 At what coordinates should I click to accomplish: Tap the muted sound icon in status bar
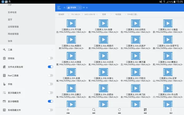160,2
